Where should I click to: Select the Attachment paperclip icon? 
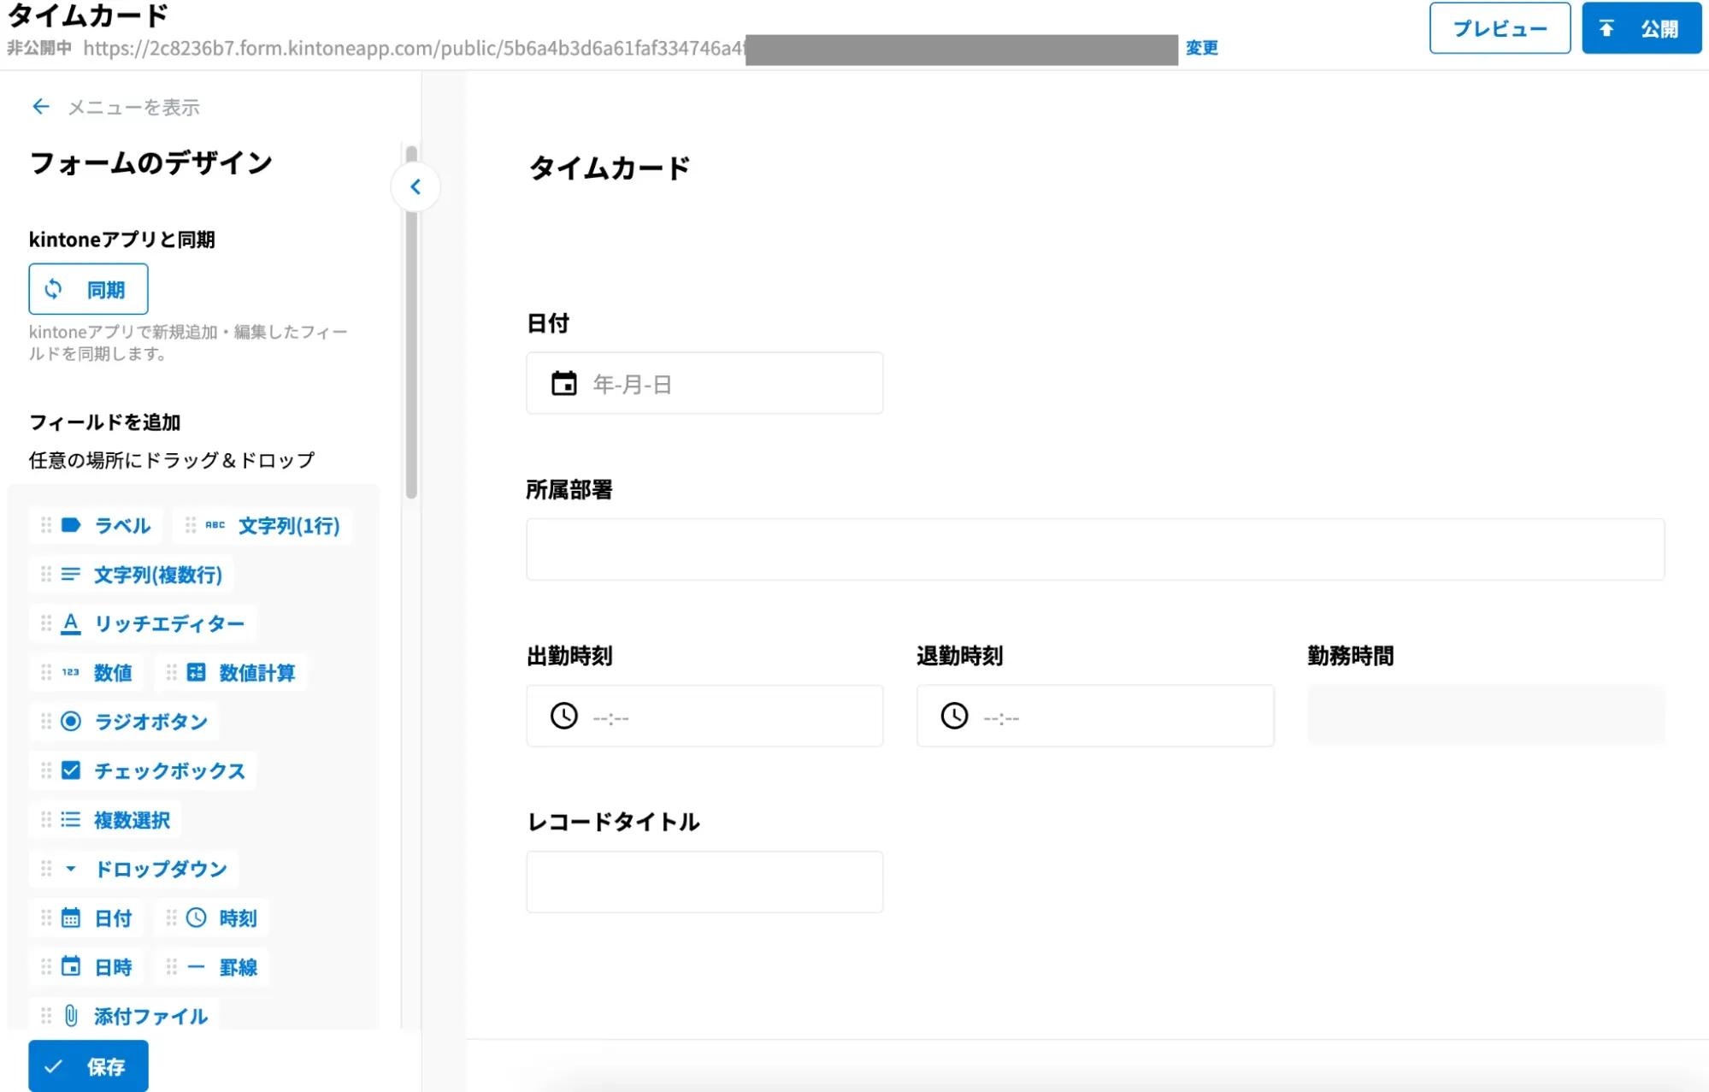[x=71, y=1016]
